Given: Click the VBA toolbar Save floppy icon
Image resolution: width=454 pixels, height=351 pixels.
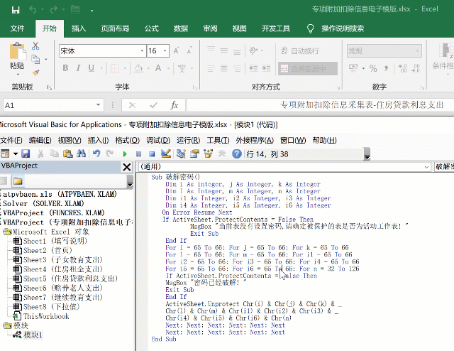Looking at the screenshot, I should point(26,153).
